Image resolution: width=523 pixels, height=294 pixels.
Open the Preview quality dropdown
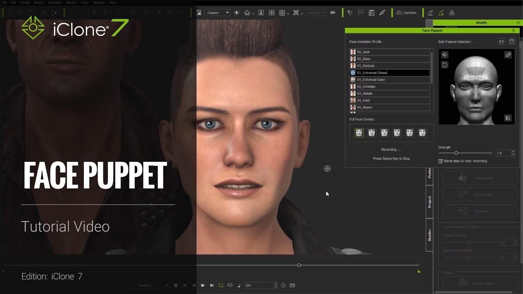[317, 13]
